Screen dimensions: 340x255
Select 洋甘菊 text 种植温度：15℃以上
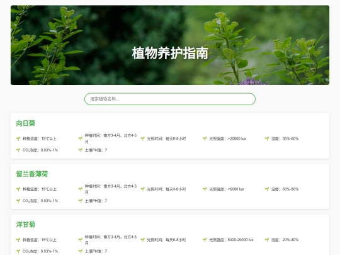point(40,240)
